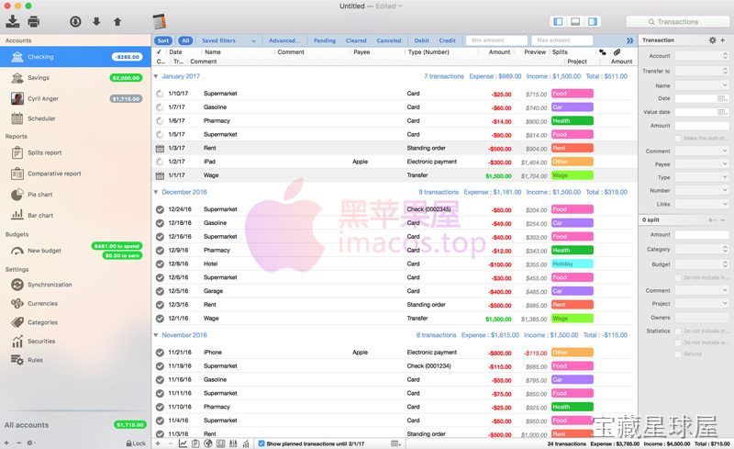Click the plain down arrow toolbar icon
The width and height of the screenshot is (734, 449).
click(x=96, y=21)
